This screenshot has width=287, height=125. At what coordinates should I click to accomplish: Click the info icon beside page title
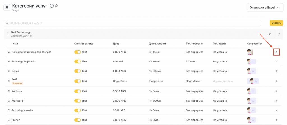click(52, 6)
